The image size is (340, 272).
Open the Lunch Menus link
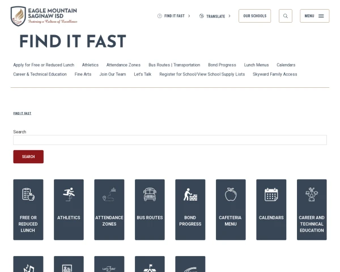click(x=256, y=65)
